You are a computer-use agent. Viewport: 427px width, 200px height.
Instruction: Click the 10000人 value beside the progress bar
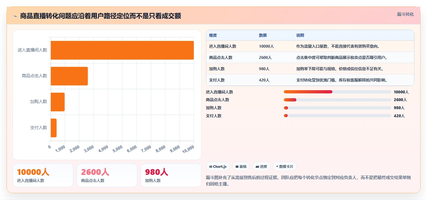(x=401, y=92)
